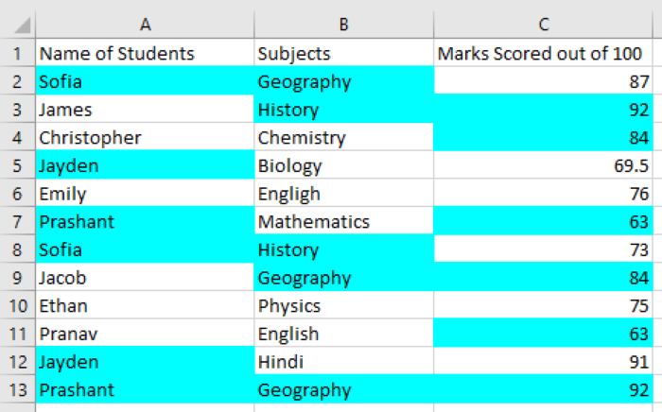Click the cell with 'Emily'
The width and height of the screenshot is (662, 412).
145,195
